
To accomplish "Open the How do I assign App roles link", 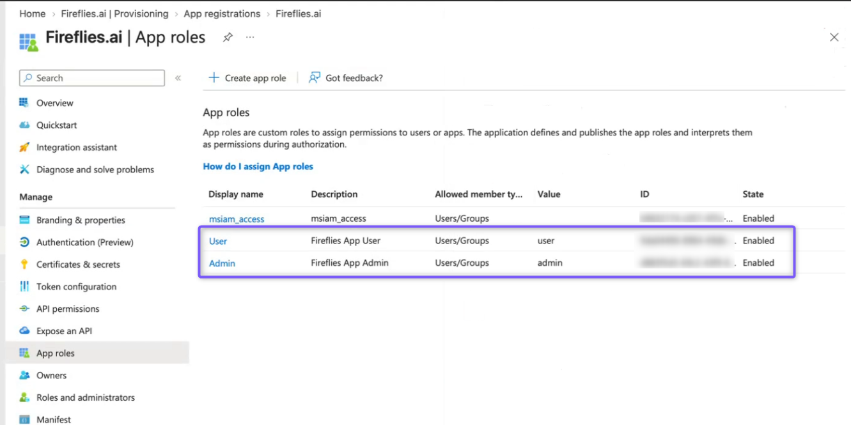I will pyautogui.click(x=258, y=166).
